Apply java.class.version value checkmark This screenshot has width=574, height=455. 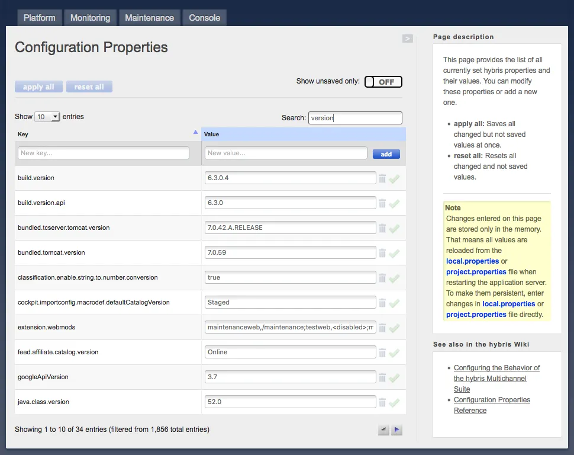(x=394, y=403)
